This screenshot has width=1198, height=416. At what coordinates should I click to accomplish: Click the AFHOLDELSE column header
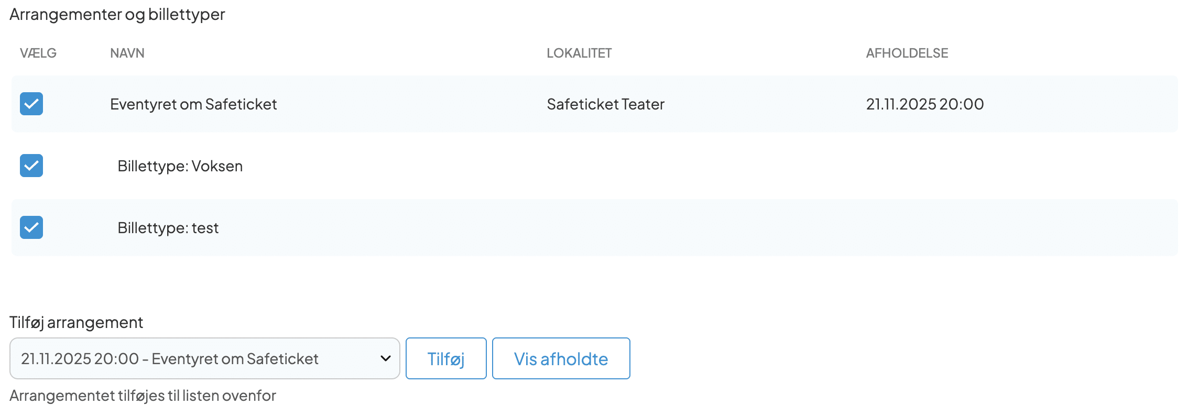click(x=907, y=53)
